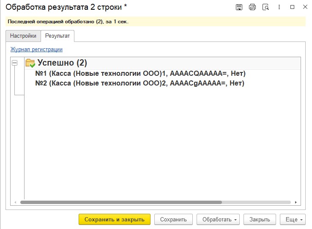Click the Успешно folder icon

coord(30,63)
